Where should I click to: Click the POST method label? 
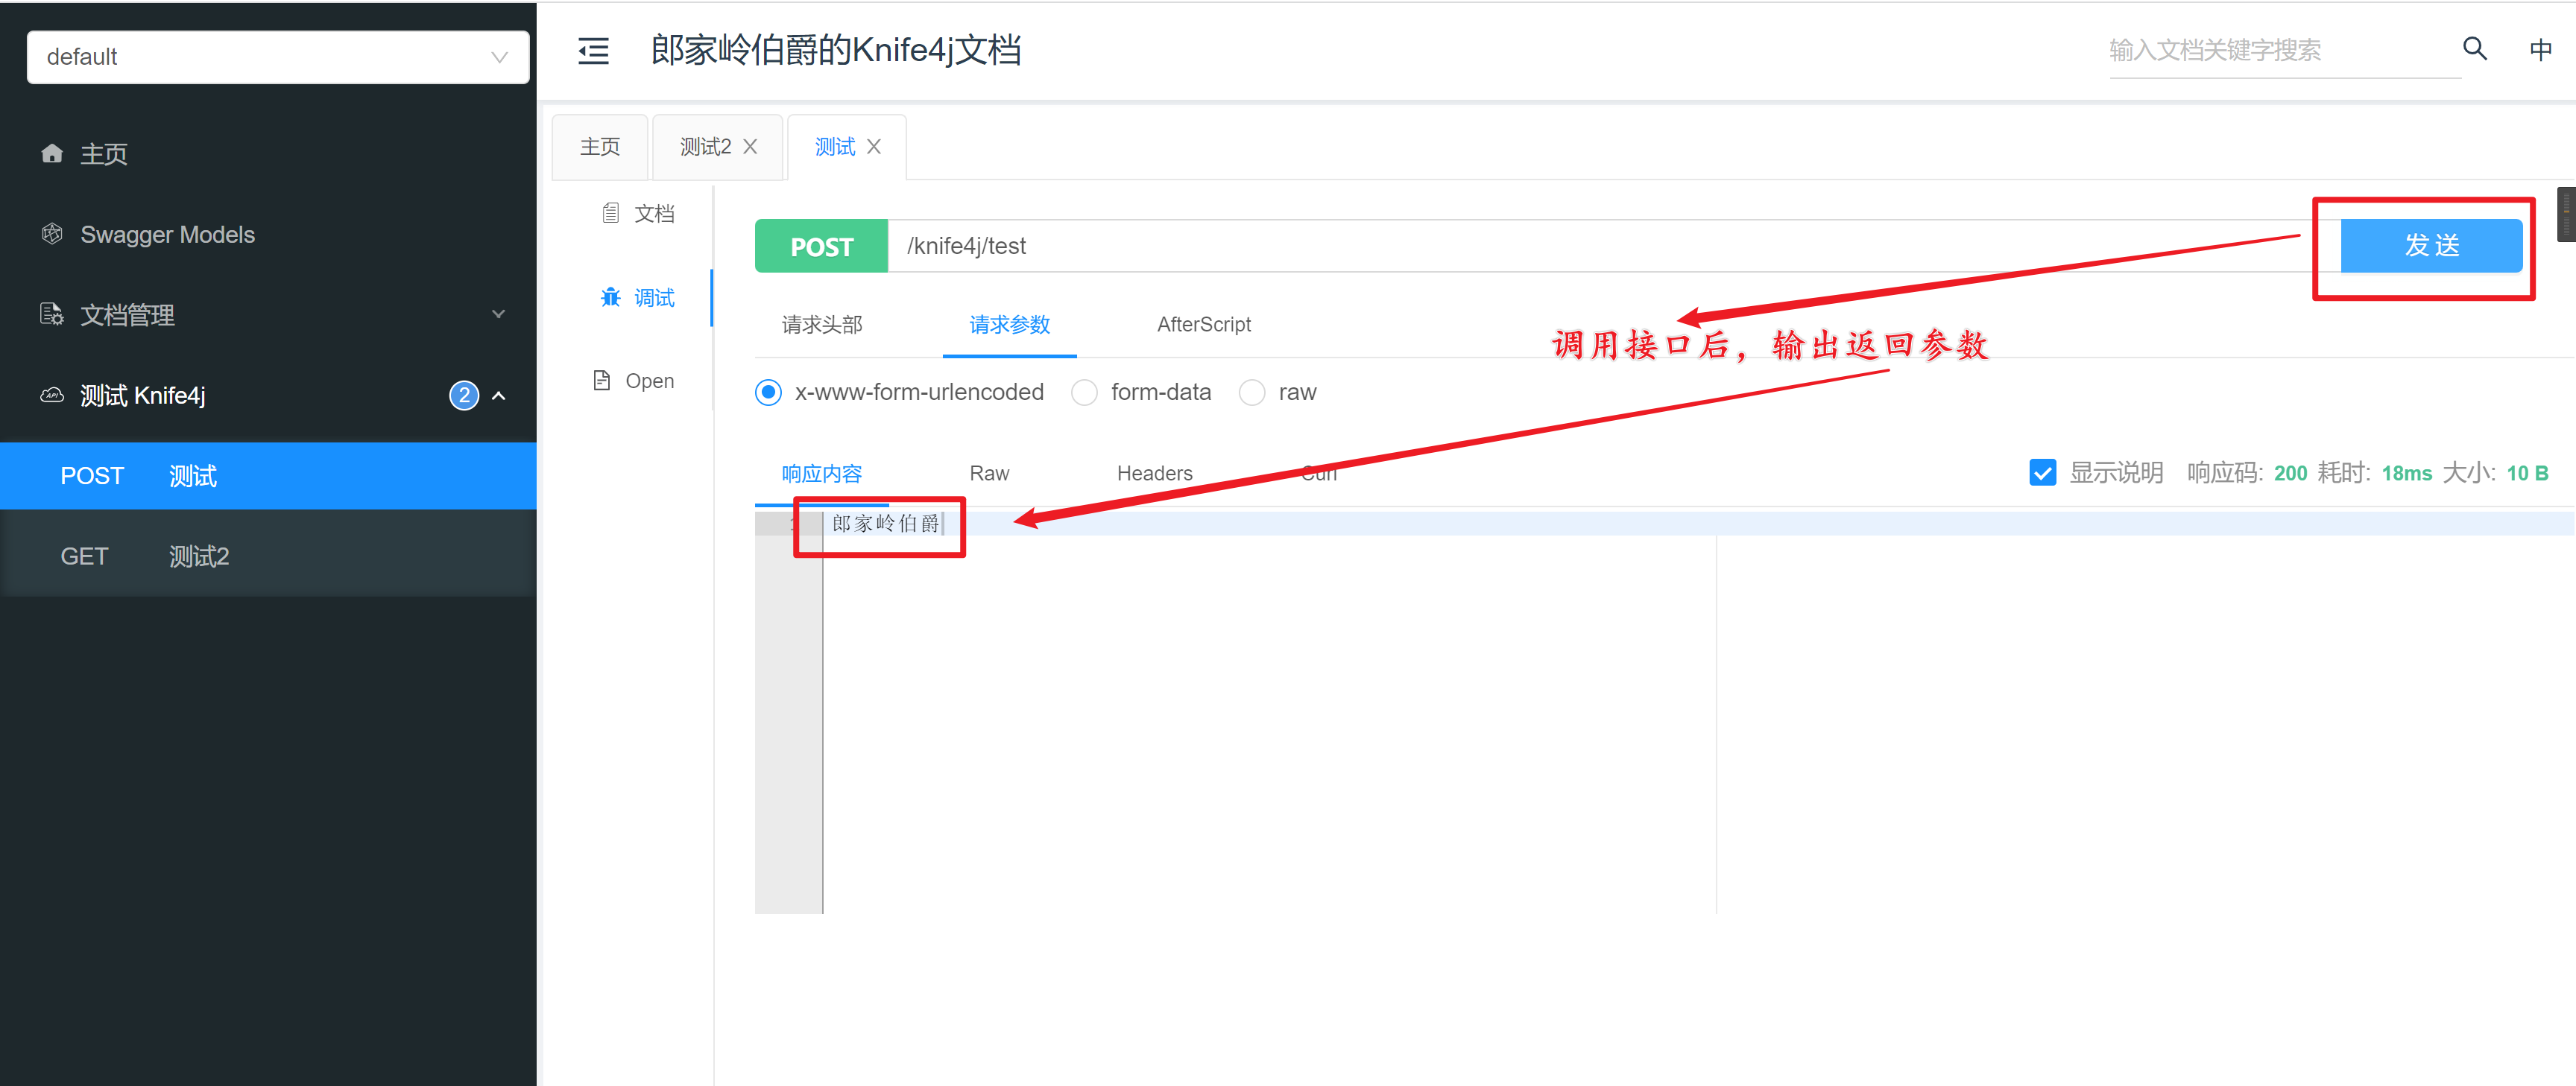821,246
